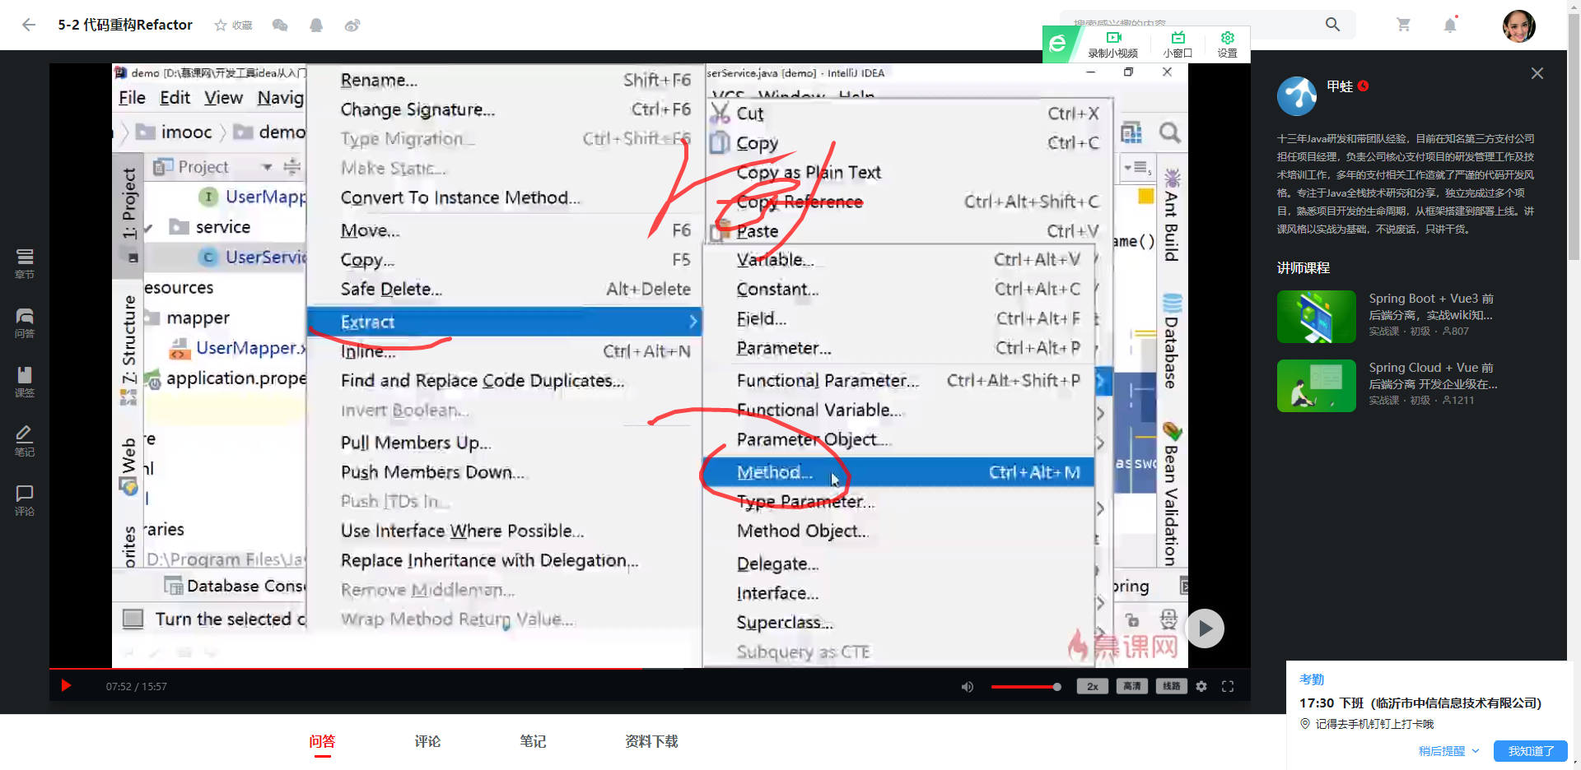This screenshot has width=1581, height=770.
Task: Open the Spring Boot + Vue3 course thumbnail
Action: click(1316, 317)
